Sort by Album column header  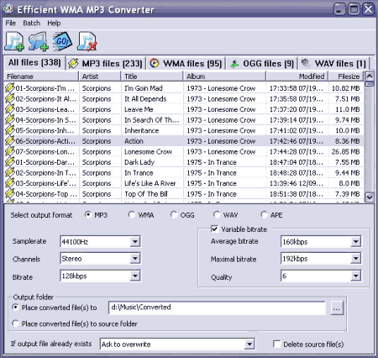[x=224, y=76]
